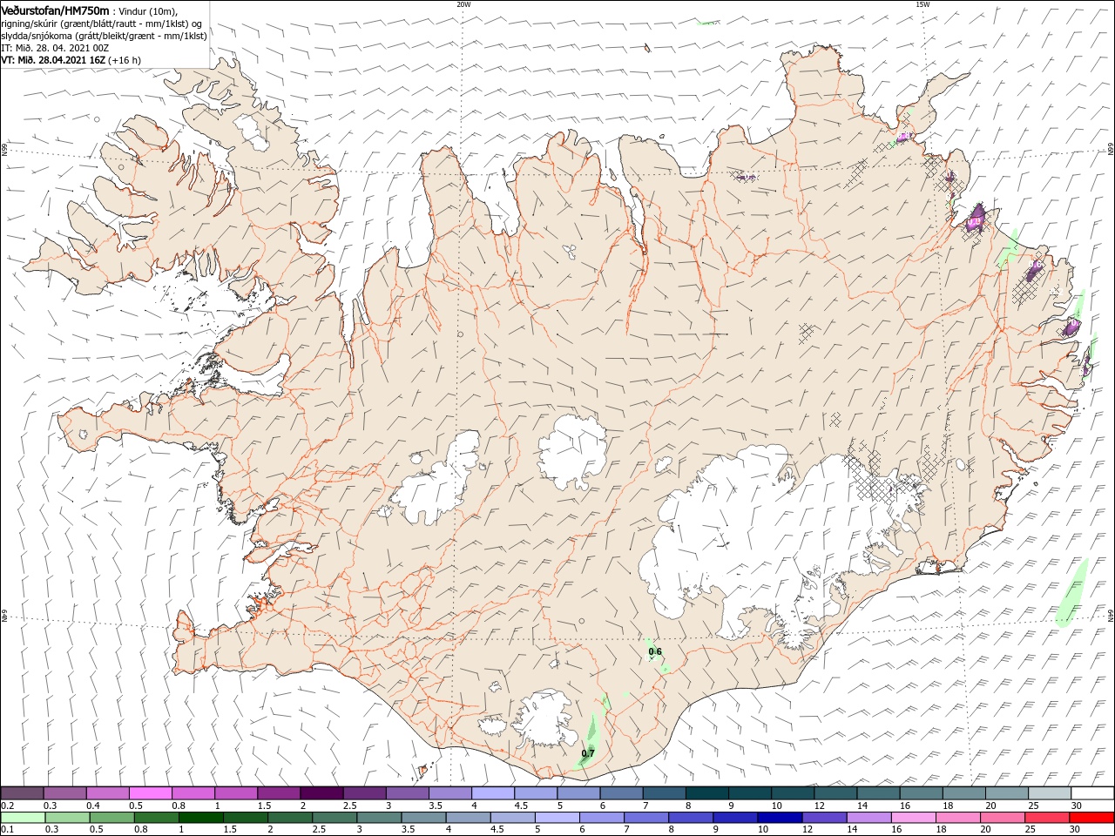Click the white swatch ending upper scale
This screenshot has width=1115, height=836.
tap(1091, 793)
